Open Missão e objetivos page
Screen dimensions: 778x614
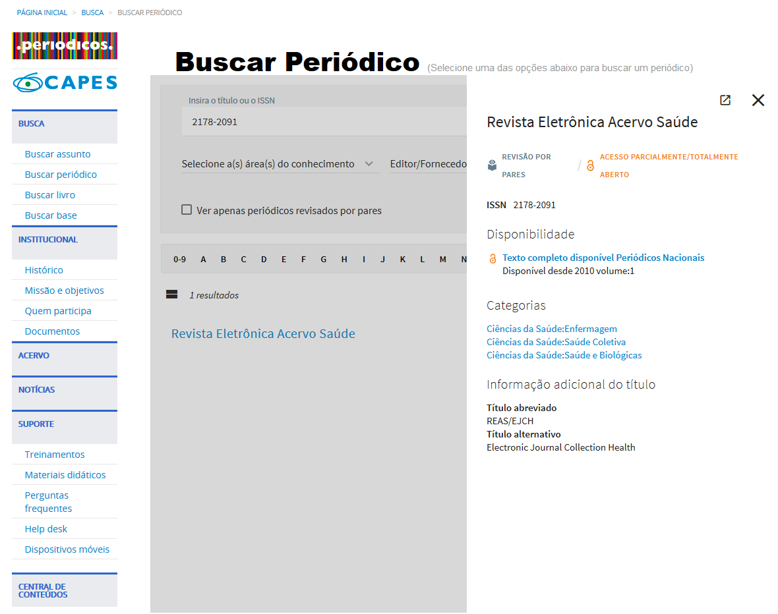(x=64, y=291)
